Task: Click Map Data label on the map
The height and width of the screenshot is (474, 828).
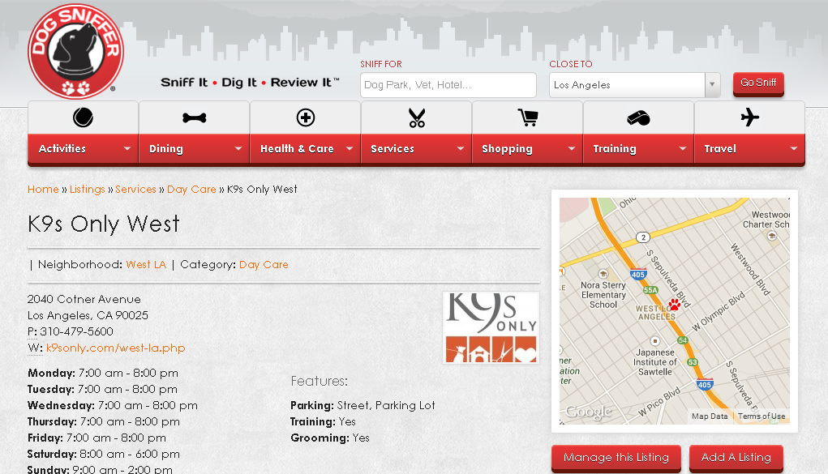Action: pyautogui.click(x=710, y=416)
